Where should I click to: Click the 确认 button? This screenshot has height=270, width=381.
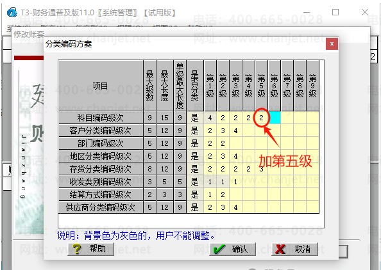coord(233,249)
